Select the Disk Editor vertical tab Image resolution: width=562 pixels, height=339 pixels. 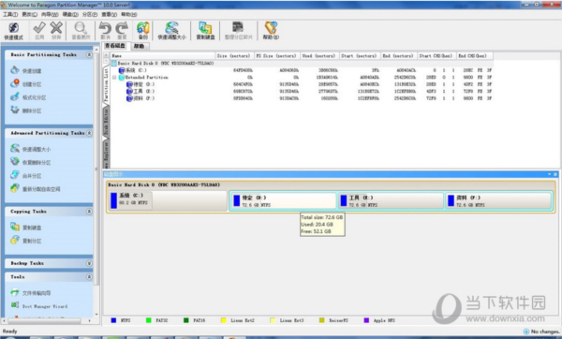(107, 121)
